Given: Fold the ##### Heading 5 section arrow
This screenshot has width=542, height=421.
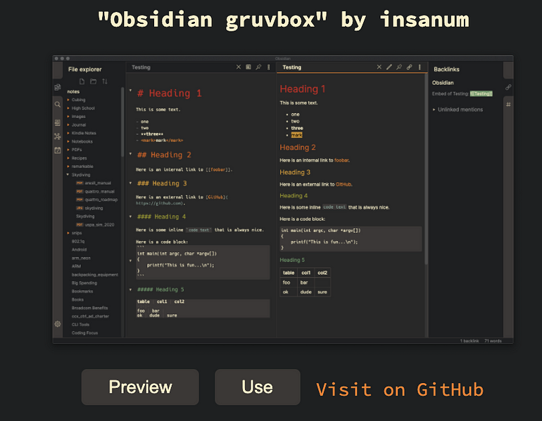Looking at the screenshot, I should tap(130, 290).
